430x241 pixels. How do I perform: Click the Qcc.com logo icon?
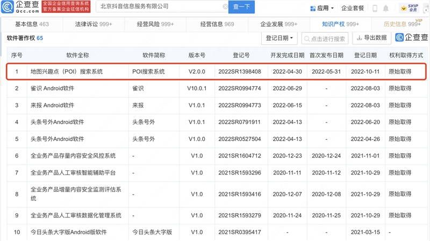click(8, 7)
